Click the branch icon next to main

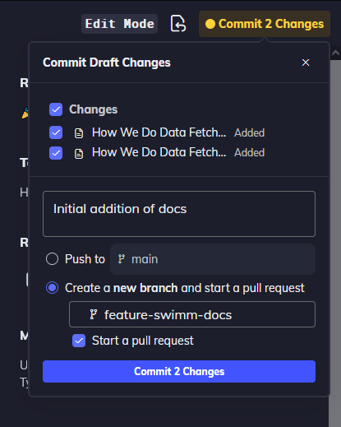tap(122, 259)
